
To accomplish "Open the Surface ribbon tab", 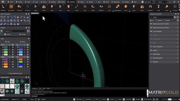I will 19,2.
